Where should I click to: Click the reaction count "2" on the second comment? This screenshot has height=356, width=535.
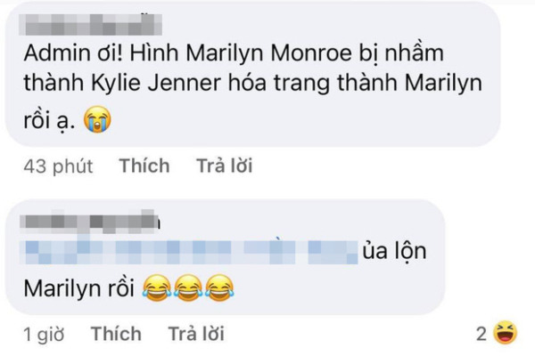coord(481,334)
